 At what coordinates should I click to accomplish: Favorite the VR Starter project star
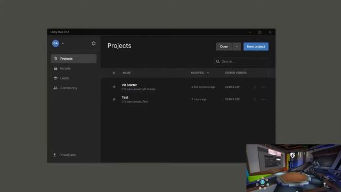[114, 87]
